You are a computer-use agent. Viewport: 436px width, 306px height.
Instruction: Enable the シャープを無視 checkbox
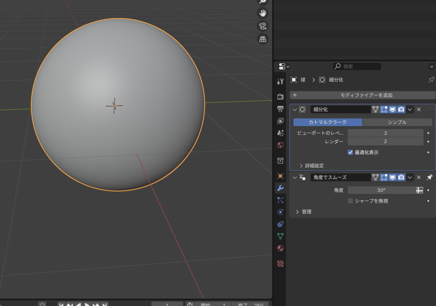(350, 201)
